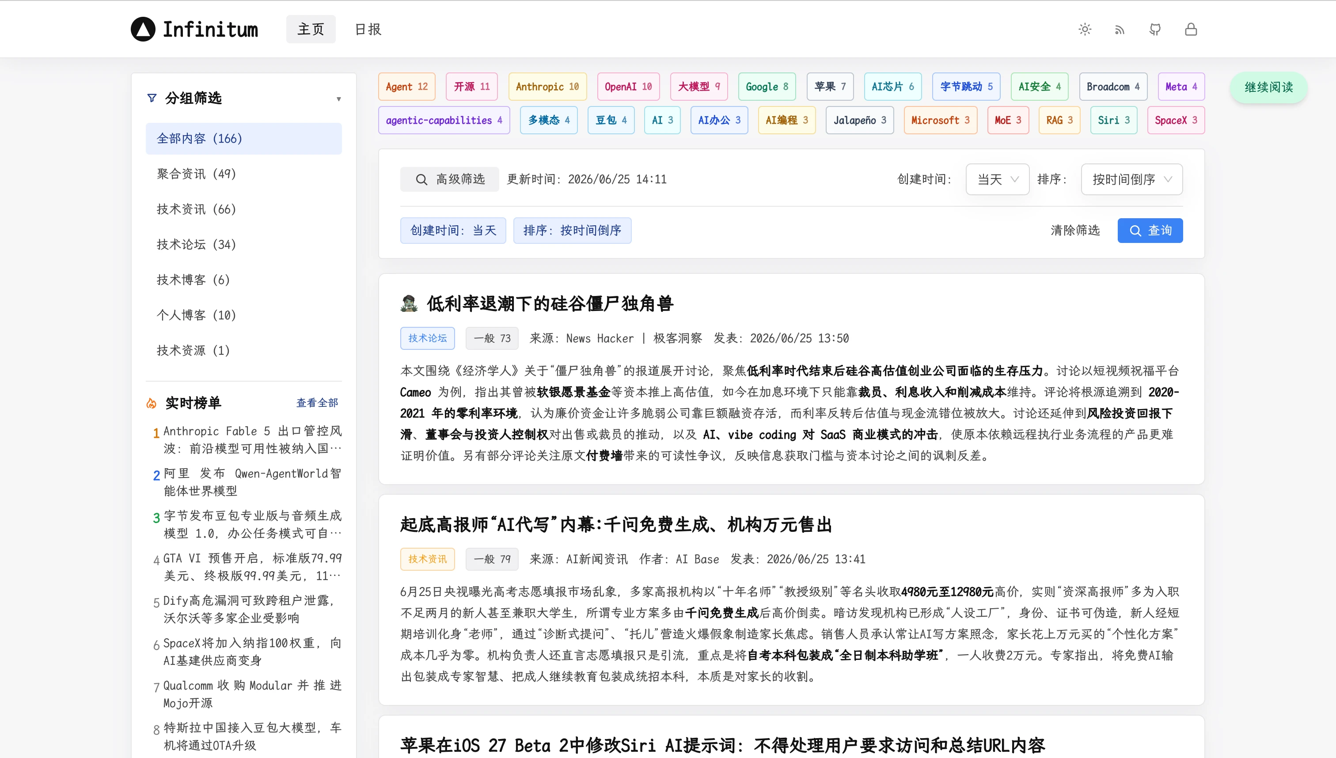The height and width of the screenshot is (758, 1336).
Task: Select the Microsoft 3 tag
Action: [x=940, y=120]
